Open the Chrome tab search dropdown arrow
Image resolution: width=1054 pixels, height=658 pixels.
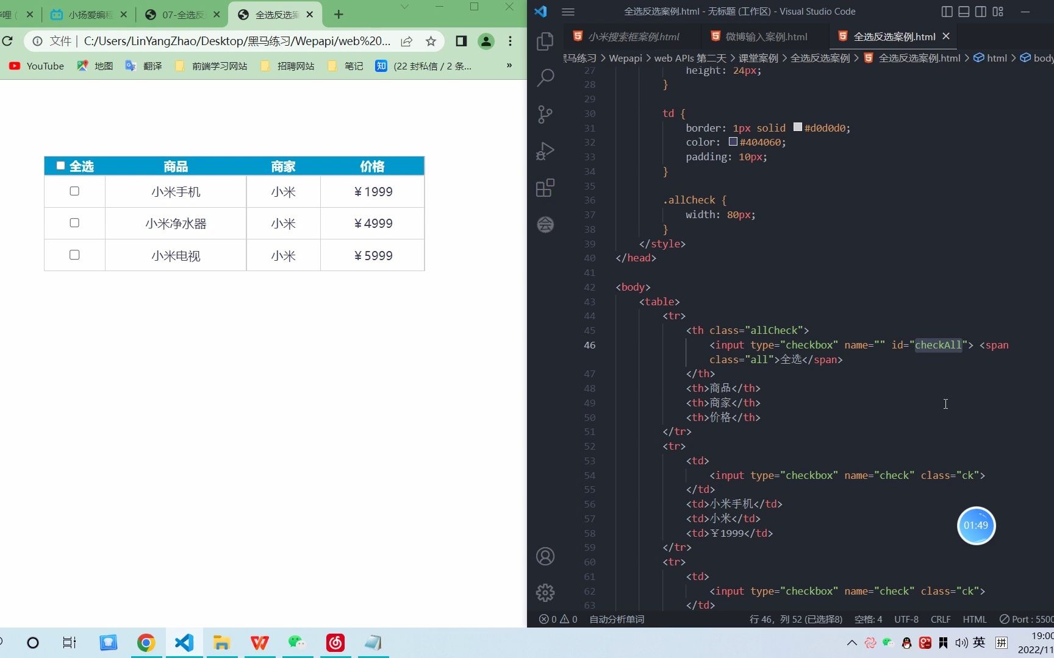point(404,7)
